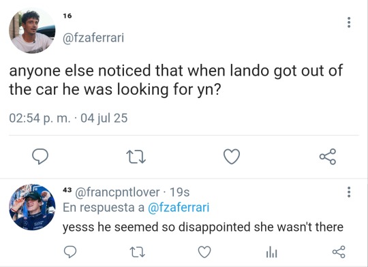Open the main tweet author's profile picture
This screenshot has height=267, width=368.
click(32, 31)
